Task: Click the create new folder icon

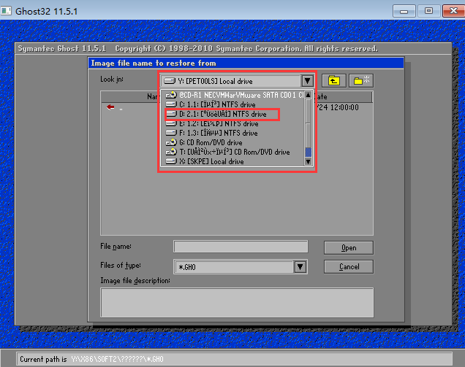Action: [x=360, y=81]
